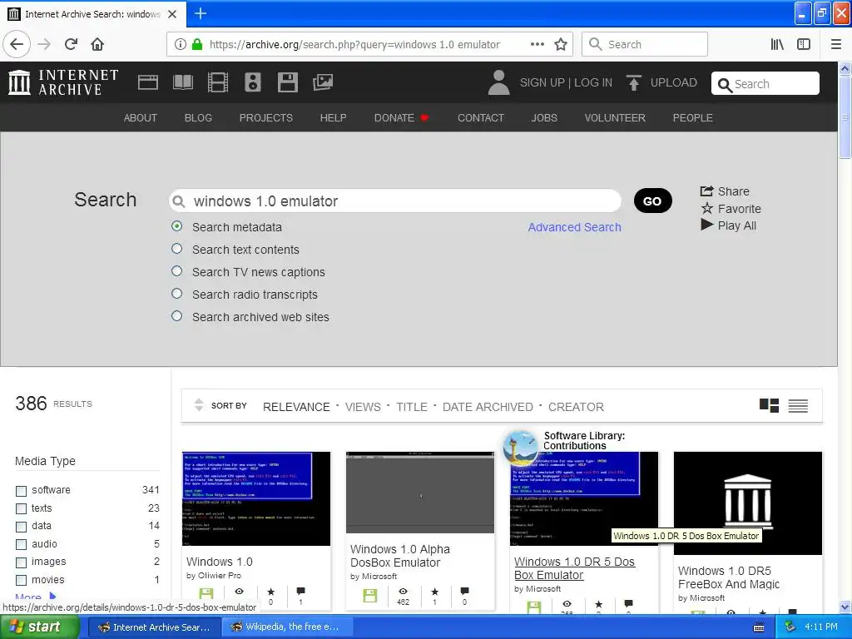852x639 pixels.
Task: Open the Video film-strip icon
Action: [218, 82]
